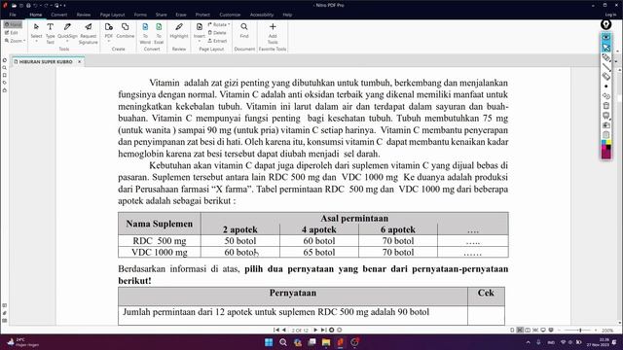Viewport: 623px width, 350px height.
Task: Open the Page Layout ribbon tab
Action: (113, 15)
